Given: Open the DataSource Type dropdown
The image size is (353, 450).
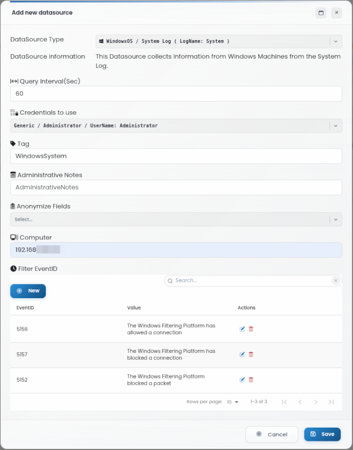Looking at the screenshot, I should coord(218,41).
